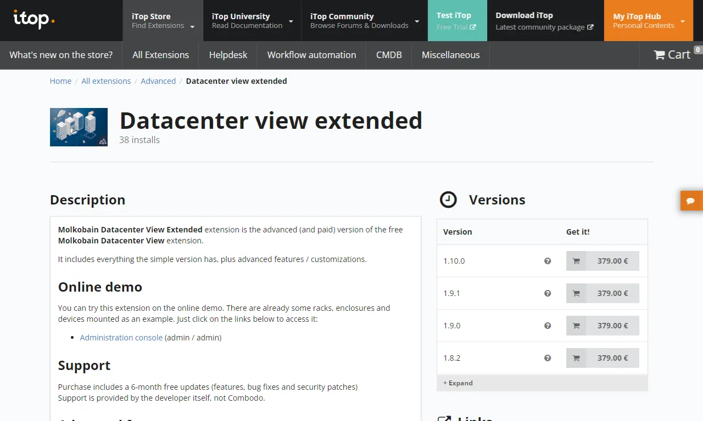Buy version 1.9.1 for 379.00 €

coord(602,293)
